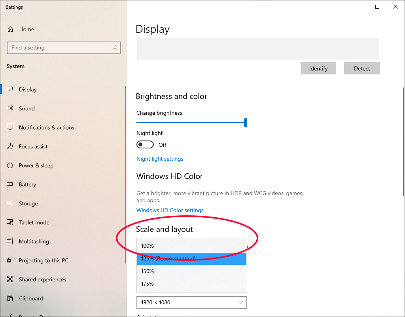Viewport: 405px width, 317px height.
Task: Click the Multitasking icon
Action: click(x=10, y=241)
